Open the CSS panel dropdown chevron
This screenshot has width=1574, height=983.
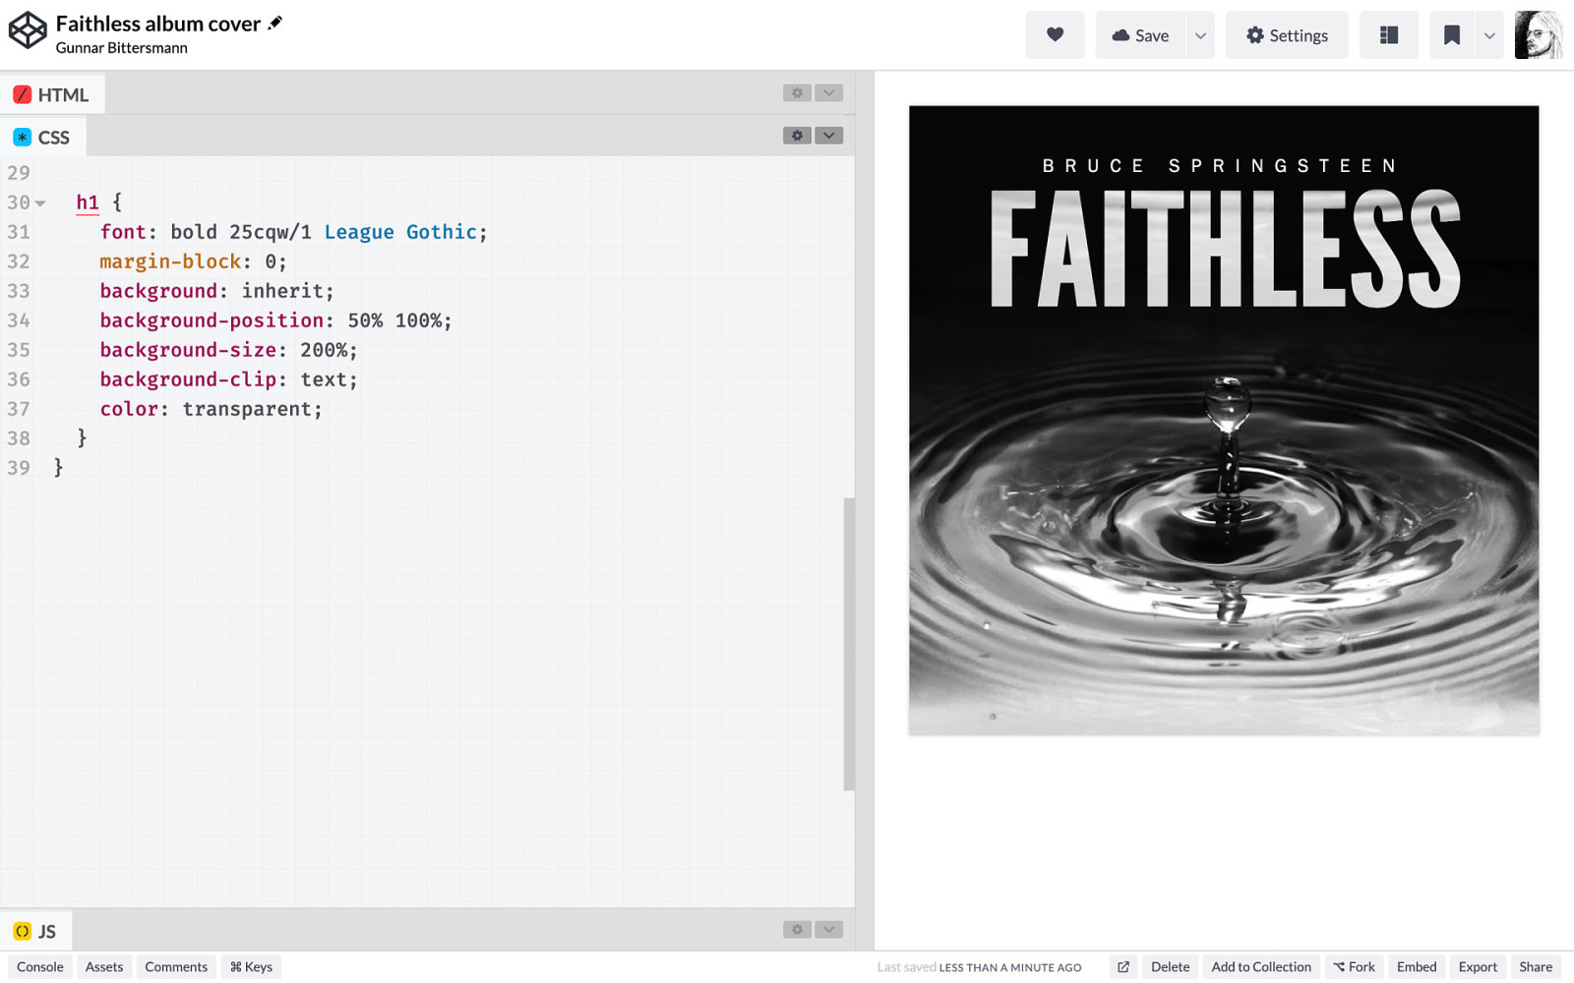pyautogui.click(x=829, y=136)
